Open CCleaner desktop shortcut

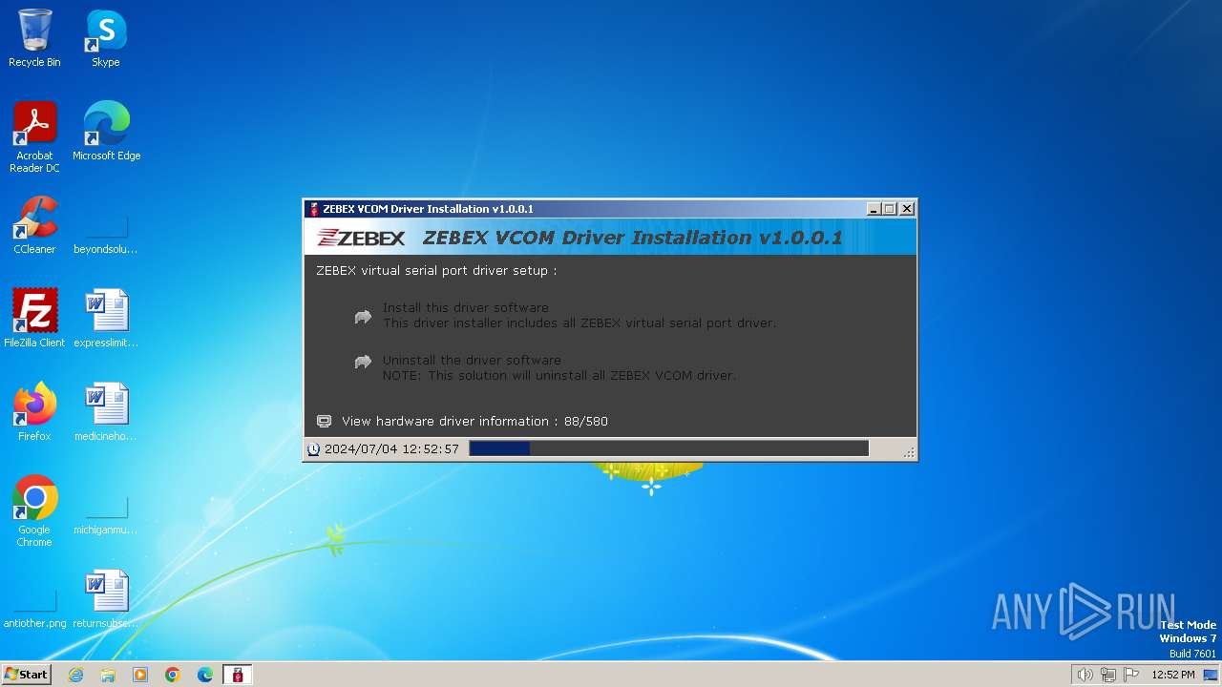click(34, 225)
